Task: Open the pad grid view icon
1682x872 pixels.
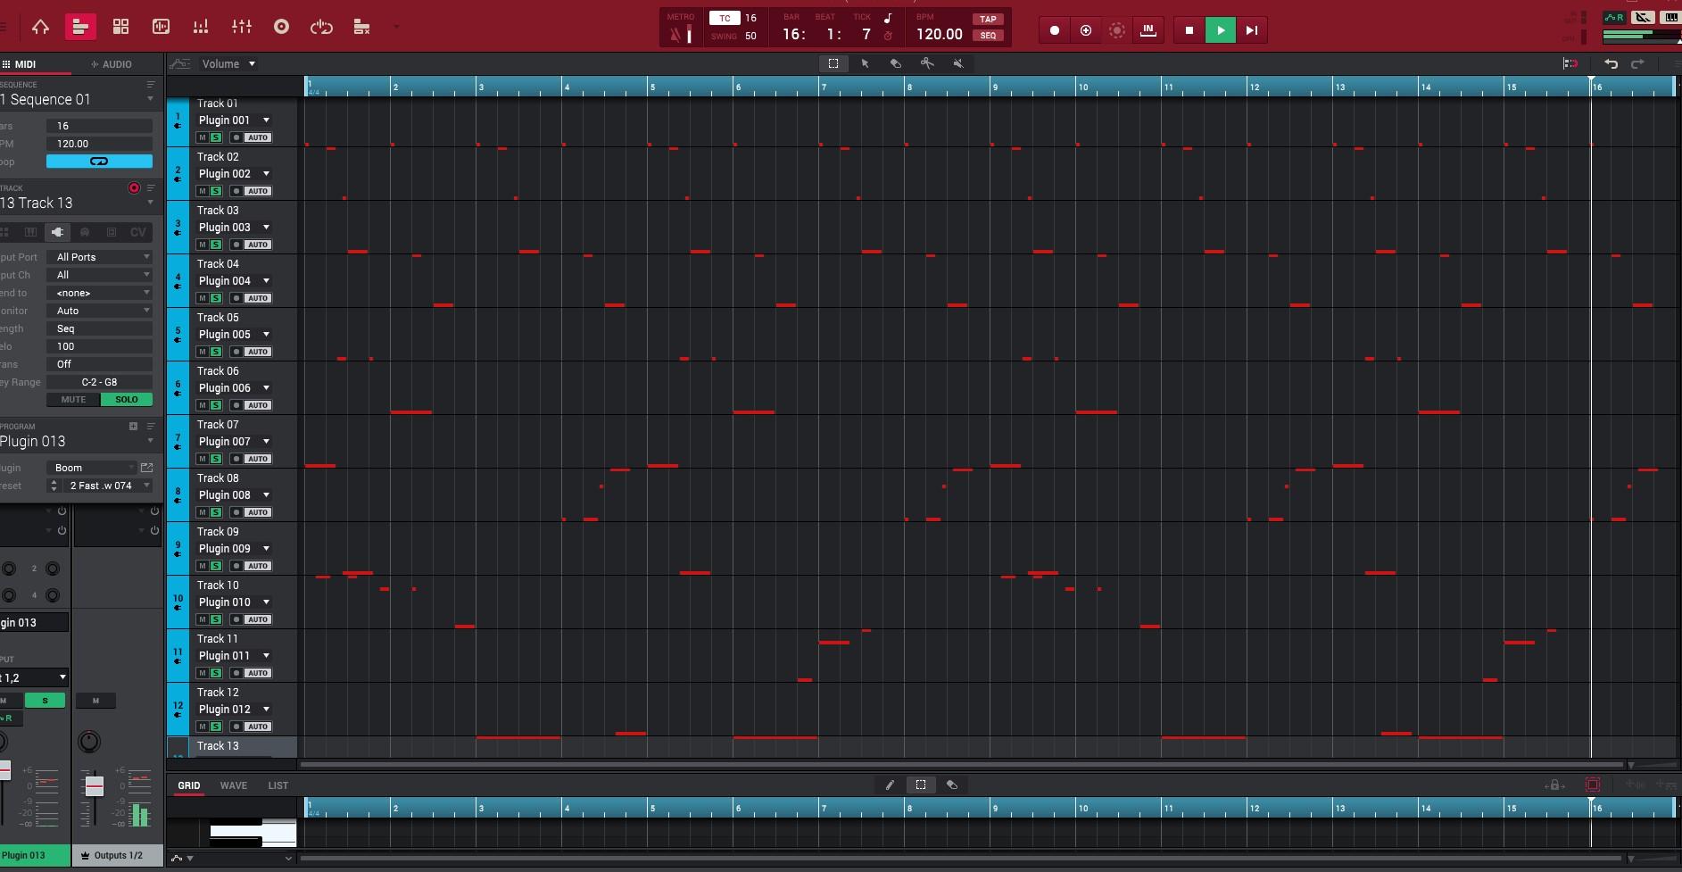Action: (120, 27)
